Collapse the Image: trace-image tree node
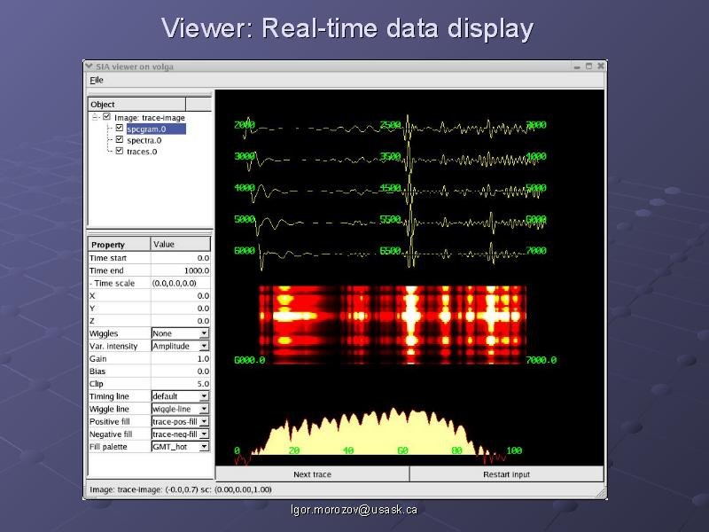Screen dimensions: 709x532 95,116
